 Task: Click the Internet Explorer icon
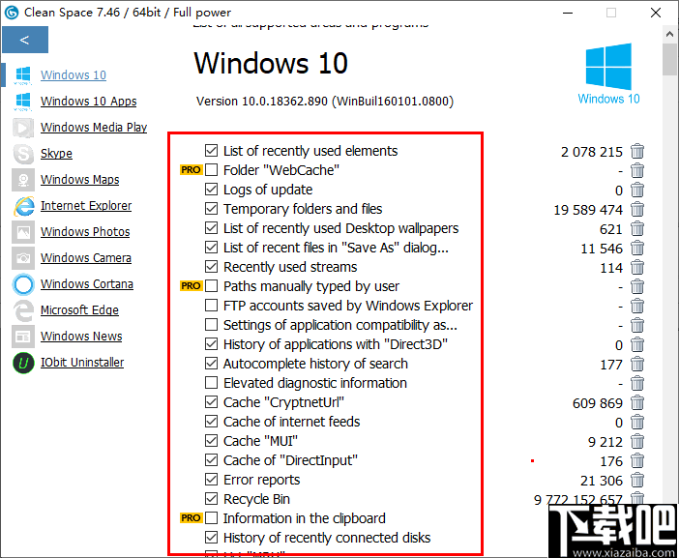click(x=24, y=206)
